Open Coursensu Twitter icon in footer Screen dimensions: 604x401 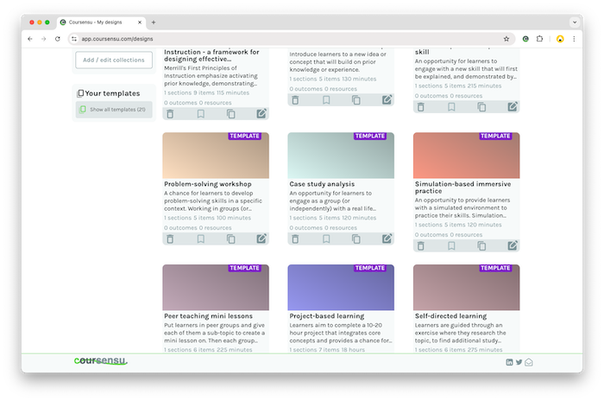[x=519, y=362]
